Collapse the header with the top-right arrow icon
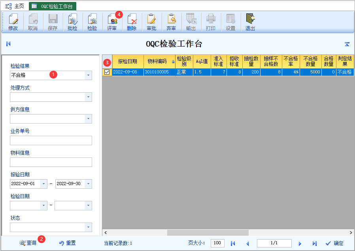 (x=347, y=44)
